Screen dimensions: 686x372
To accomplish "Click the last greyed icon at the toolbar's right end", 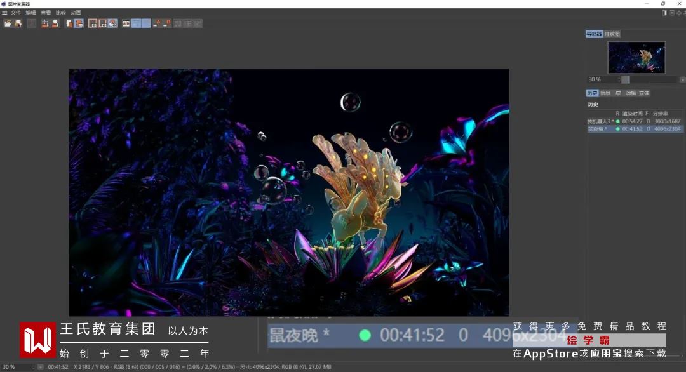I will click(x=198, y=23).
